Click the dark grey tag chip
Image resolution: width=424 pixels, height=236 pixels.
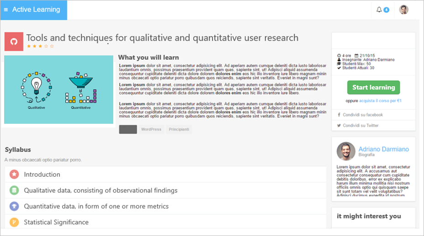(128, 130)
